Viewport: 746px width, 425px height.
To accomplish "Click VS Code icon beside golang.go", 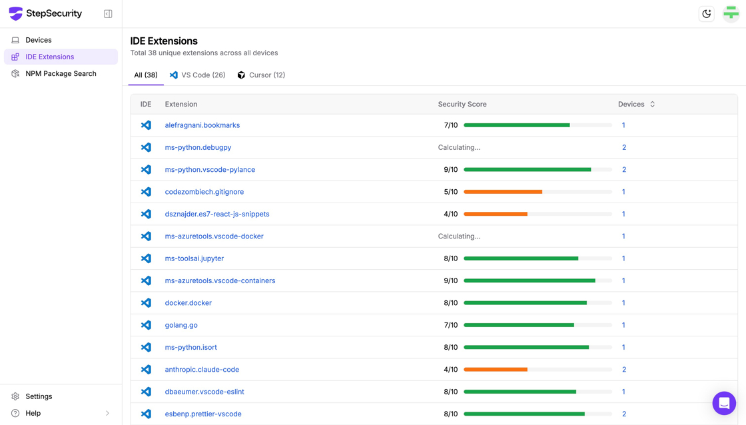I will [146, 325].
